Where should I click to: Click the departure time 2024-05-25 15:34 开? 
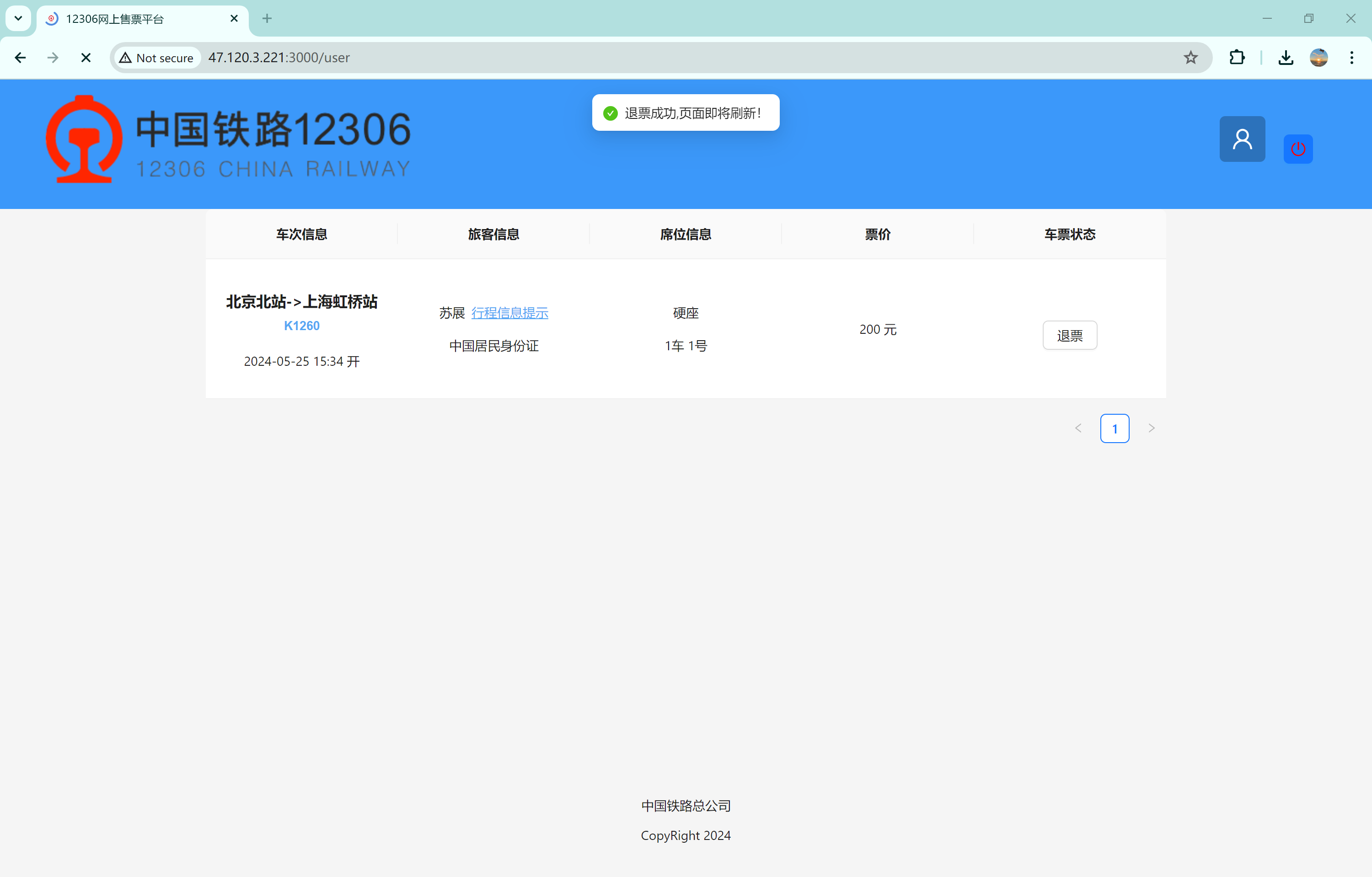coord(302,361)
